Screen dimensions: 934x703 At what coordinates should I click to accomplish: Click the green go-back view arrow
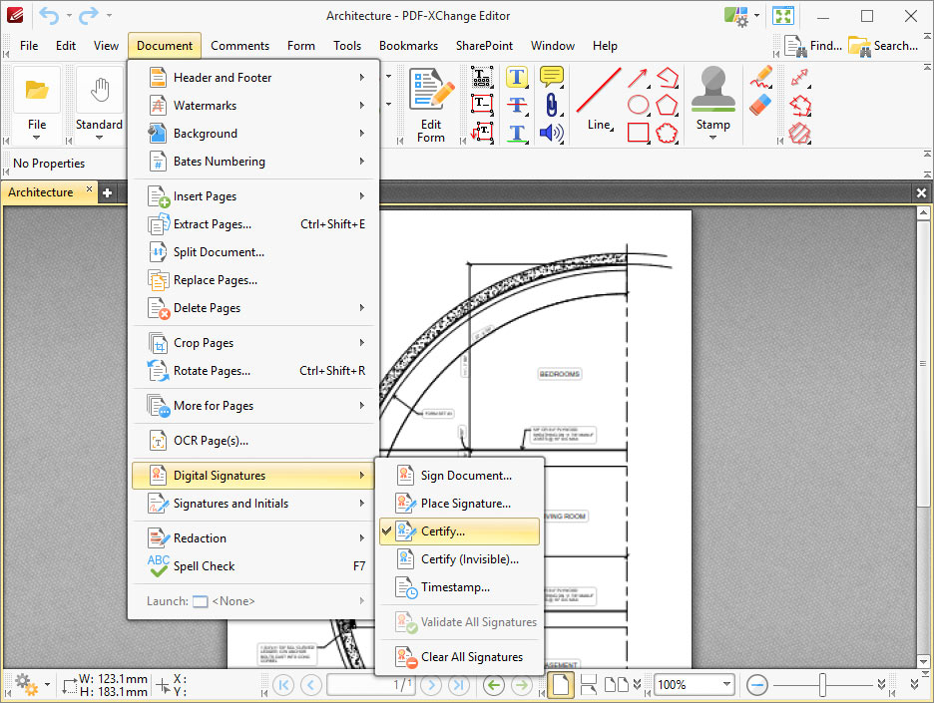click(494, 685)
